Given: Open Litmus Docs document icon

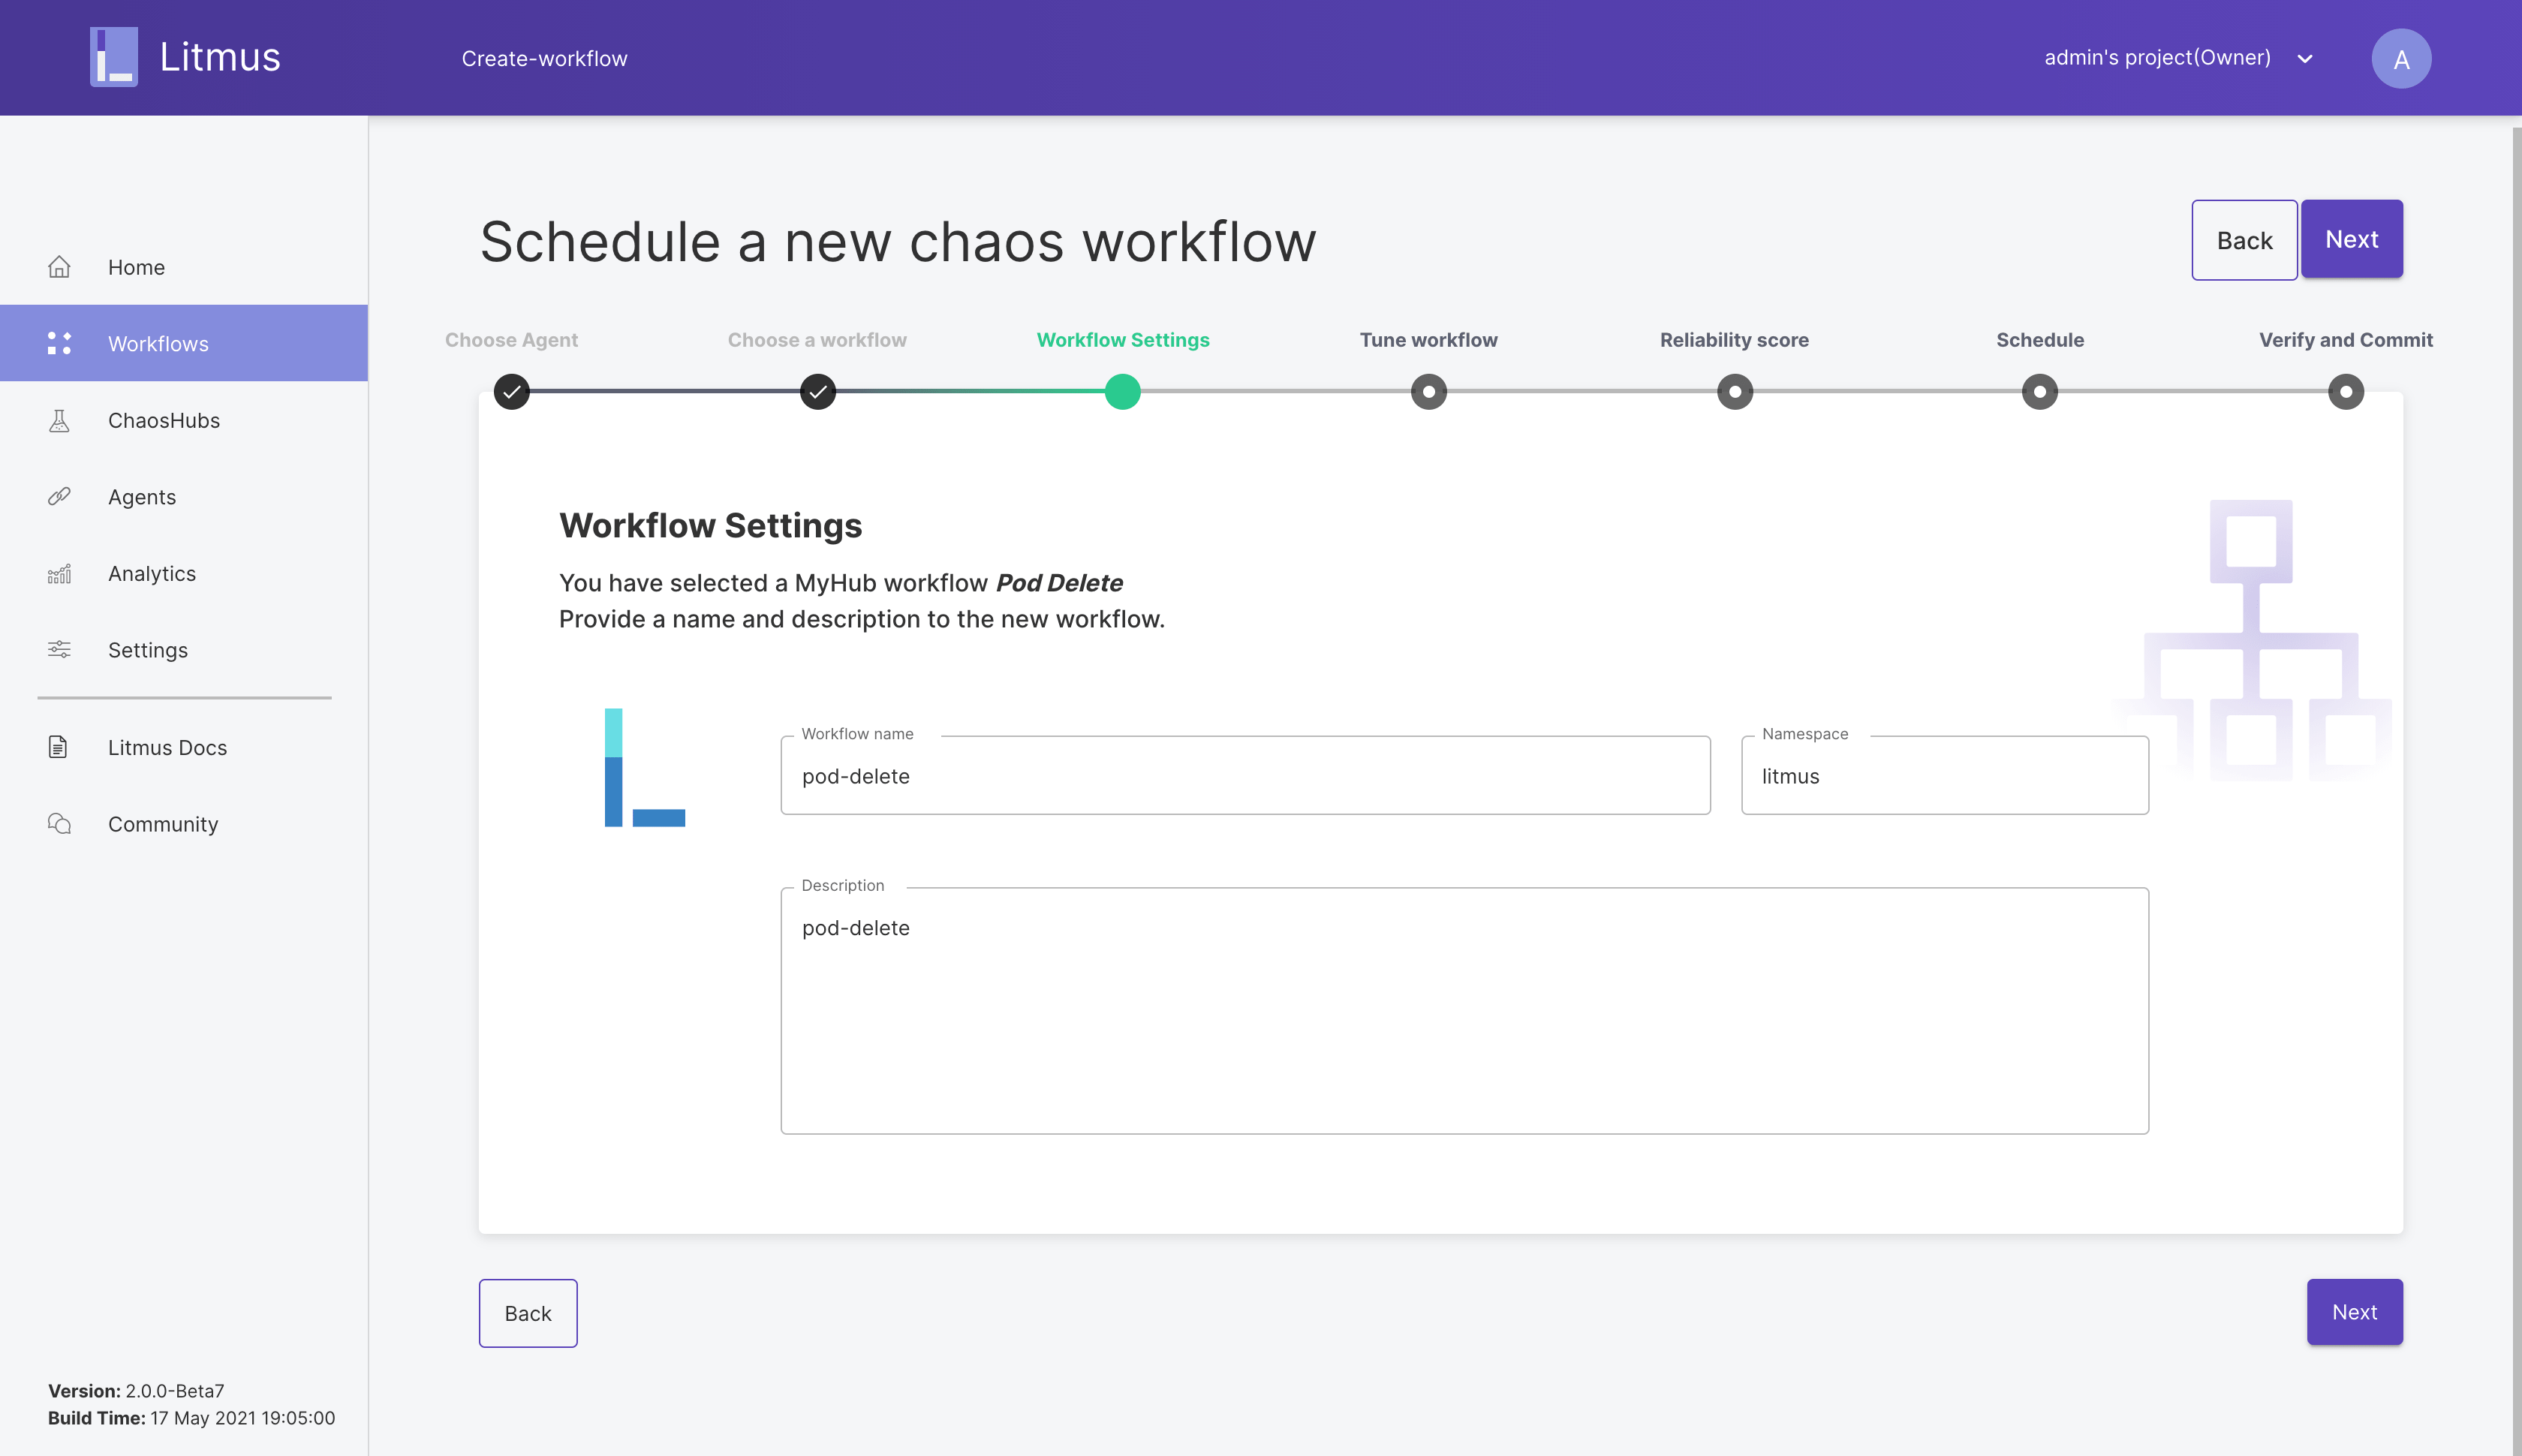Looking at the screenshot, I should 59,747.
